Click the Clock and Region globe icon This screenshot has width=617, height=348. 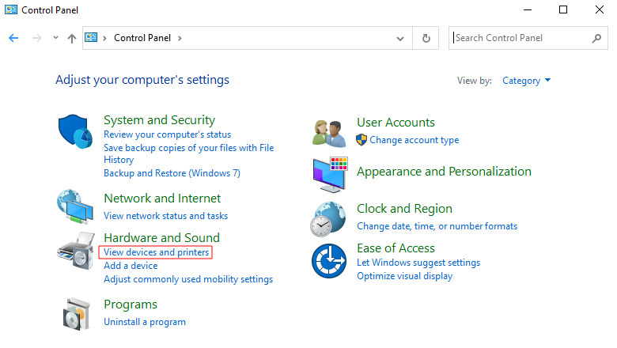pyautogui.click(x=329, y=217)
